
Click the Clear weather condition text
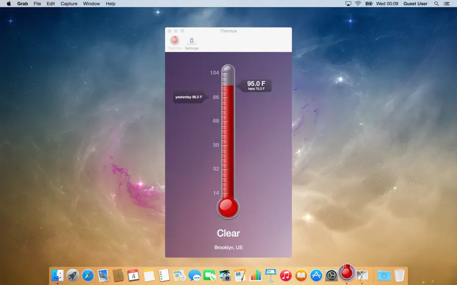click(x=228, y=233)
